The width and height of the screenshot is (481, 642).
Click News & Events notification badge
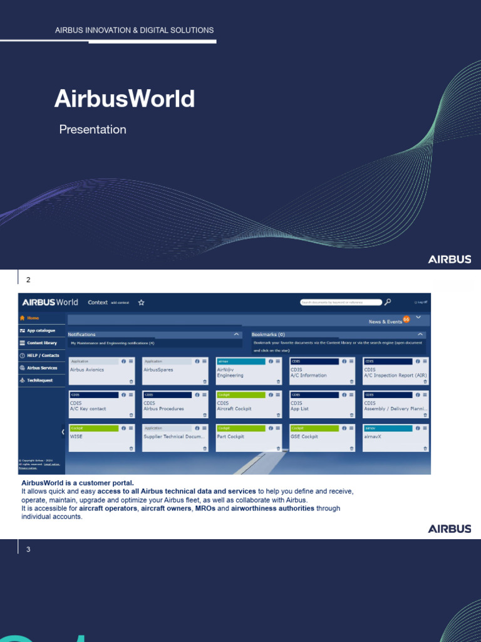click(x=406, y=319)
